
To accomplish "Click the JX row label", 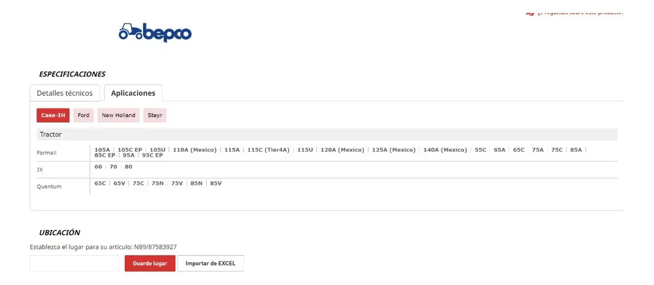I will coord(40,170).
